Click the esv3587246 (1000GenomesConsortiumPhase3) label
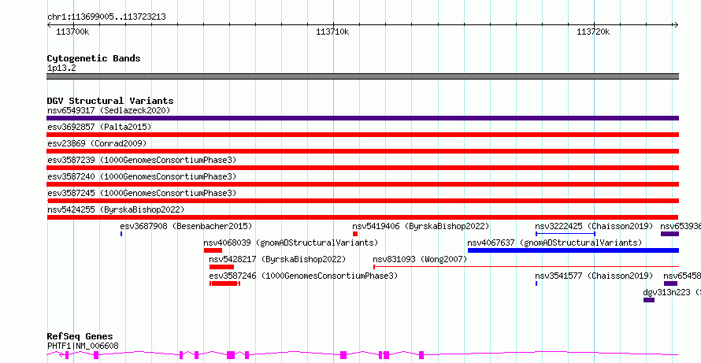Image resolution: width=701 pixels, height=363 pixels. (303, 276)
